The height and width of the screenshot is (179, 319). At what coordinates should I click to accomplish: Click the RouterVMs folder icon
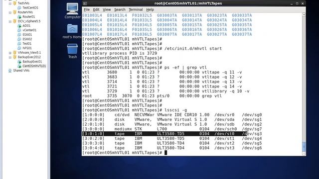pos(14,12)
